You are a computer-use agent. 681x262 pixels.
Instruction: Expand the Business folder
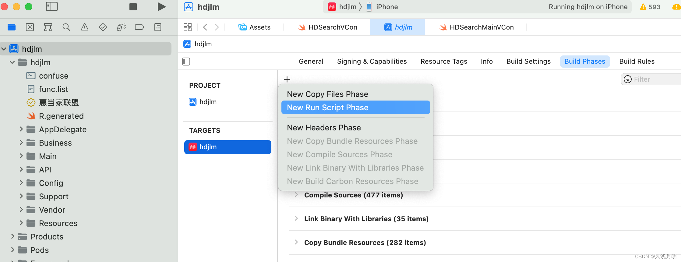[x=21, y=143]
